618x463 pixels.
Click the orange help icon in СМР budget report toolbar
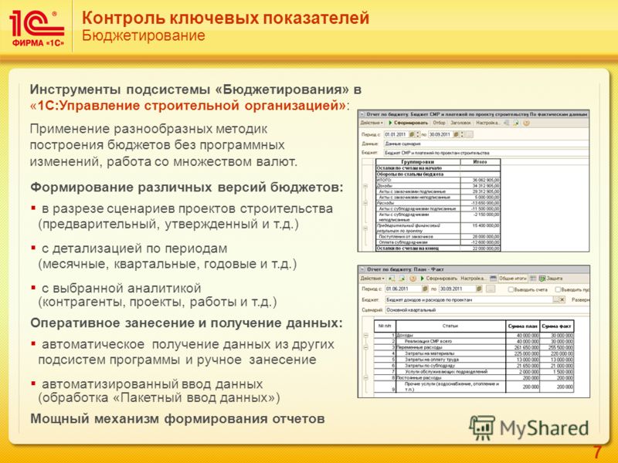[x=526, y=123]
